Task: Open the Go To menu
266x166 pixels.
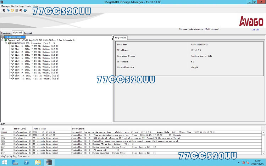Action: 15,6
